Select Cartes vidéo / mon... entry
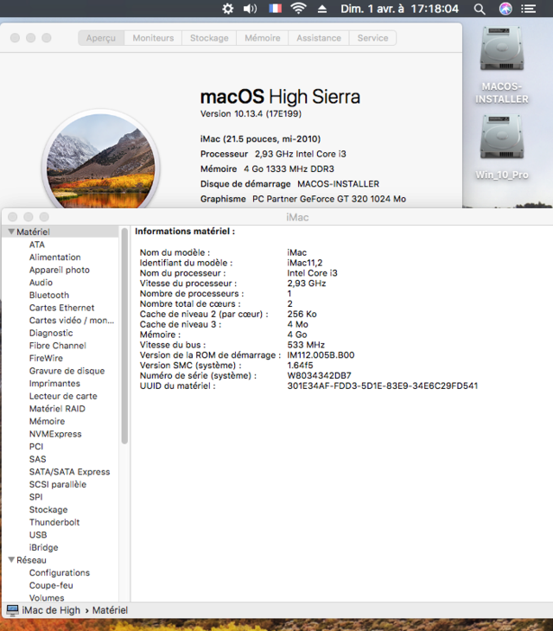The height and width of the screenshot is (631, 553). coord(72,321)
